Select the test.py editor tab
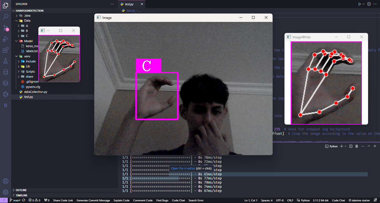Viewport: 380px width, 203px height. (129, 4)
